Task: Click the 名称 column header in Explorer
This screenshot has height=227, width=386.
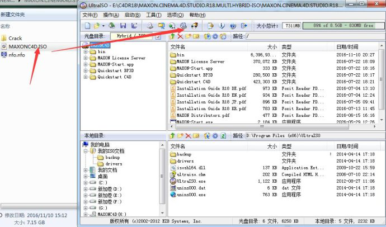Action: tap(5, 26)
